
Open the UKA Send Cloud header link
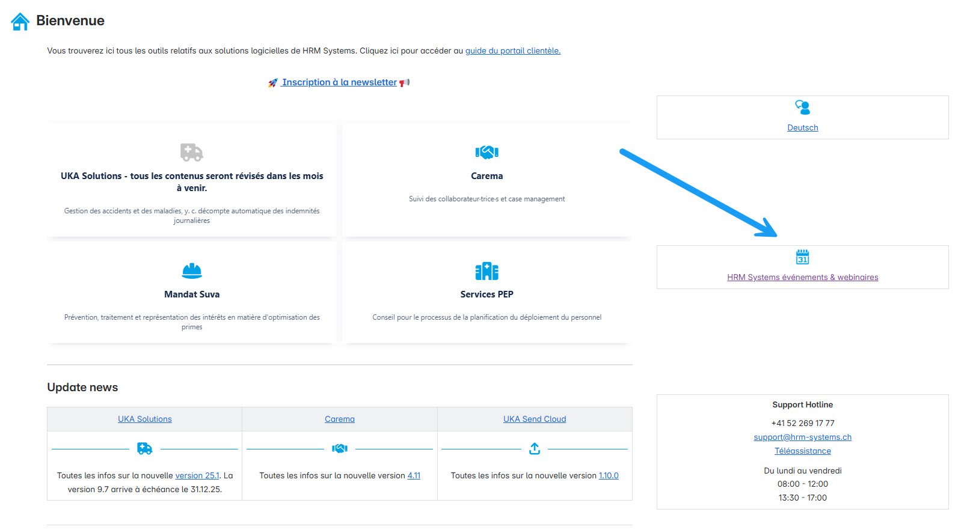(x=535, y=419)
